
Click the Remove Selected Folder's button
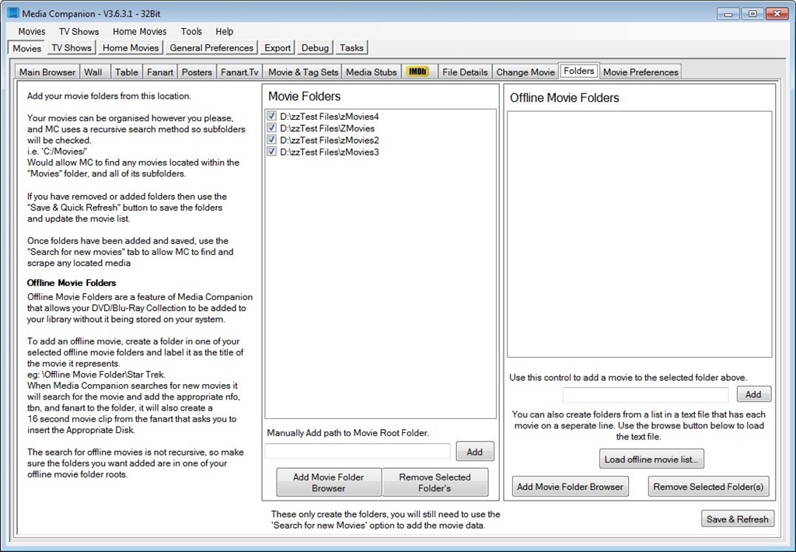[435, 483]
